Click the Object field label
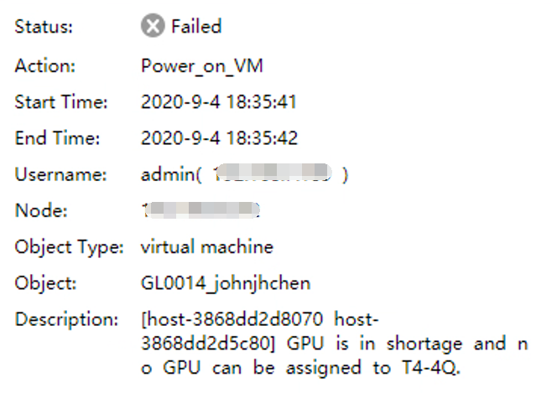Screen dimensions: 552x393 (x=44, y=283)
